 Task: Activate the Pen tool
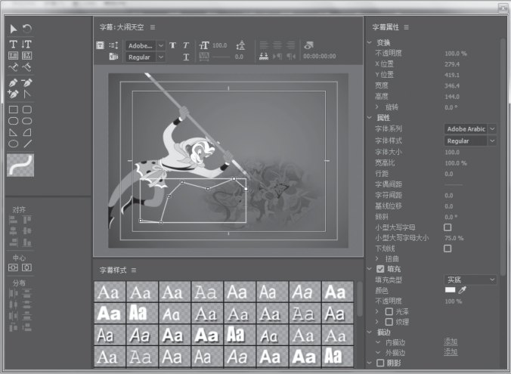[x=14, y=82]
